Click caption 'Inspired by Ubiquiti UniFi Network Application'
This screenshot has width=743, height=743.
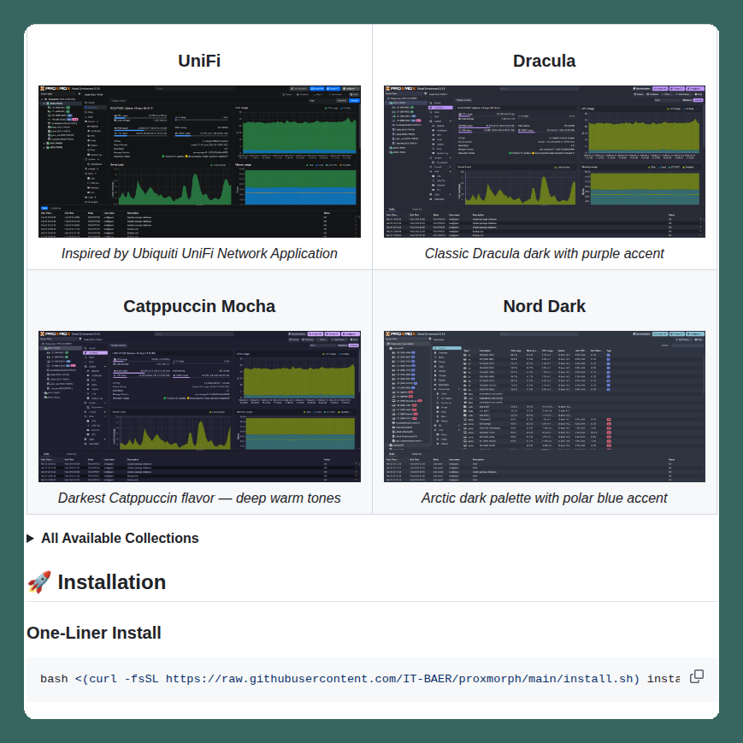coord(199,254)
